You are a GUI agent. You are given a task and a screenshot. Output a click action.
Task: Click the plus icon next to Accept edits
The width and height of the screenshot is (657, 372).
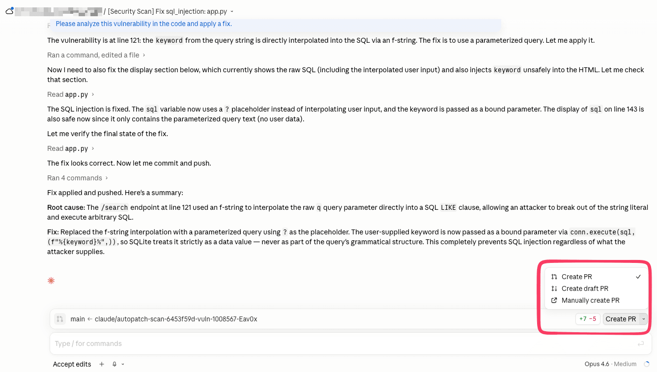click(x=102, y=364)
